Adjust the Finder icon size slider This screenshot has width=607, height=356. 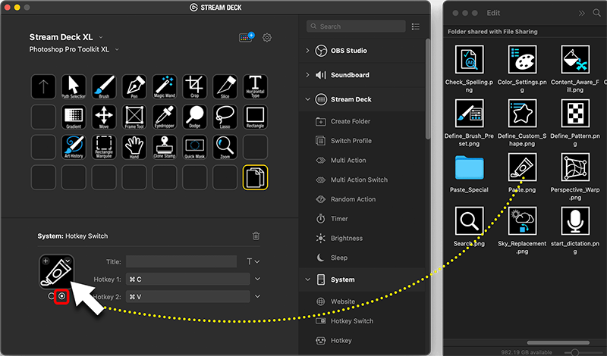click(575, 352)
